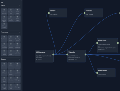Click the input port of Lower Third
The image size is (120, 91).
97,43
